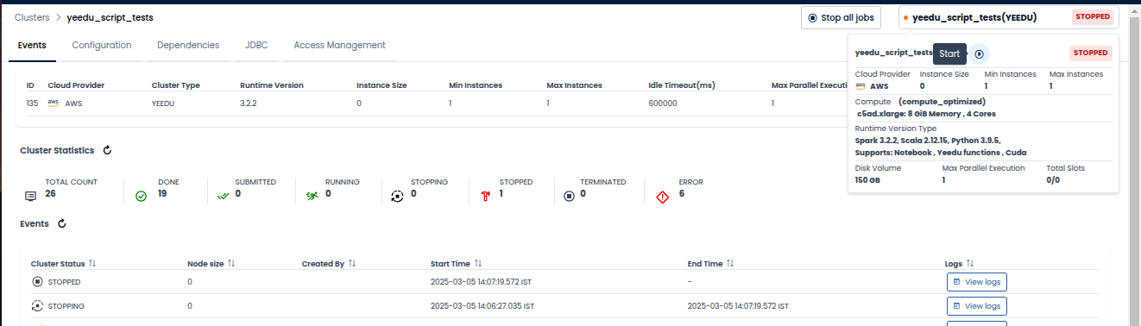Go to Clusters breadcrumb link
Viewport: 1141px width, 326px height.
pos(32,17)
